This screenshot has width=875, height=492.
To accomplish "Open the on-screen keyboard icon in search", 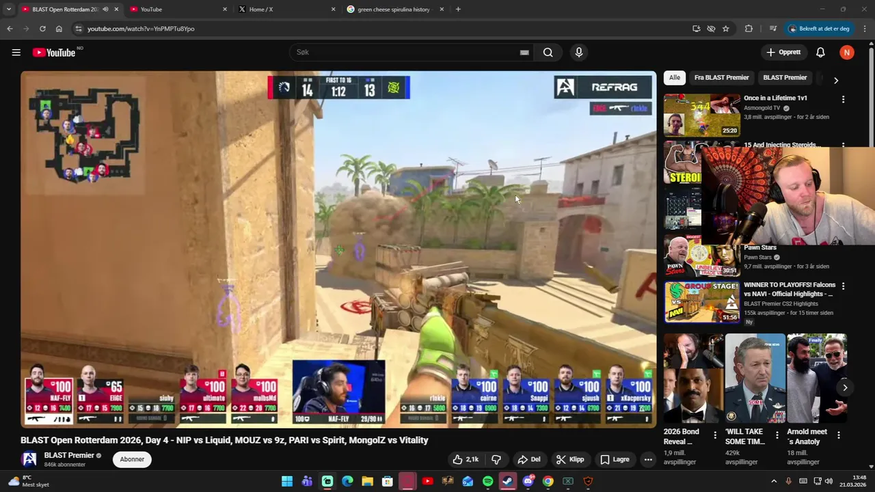I will pyautogui.click(x=524, y=53).
